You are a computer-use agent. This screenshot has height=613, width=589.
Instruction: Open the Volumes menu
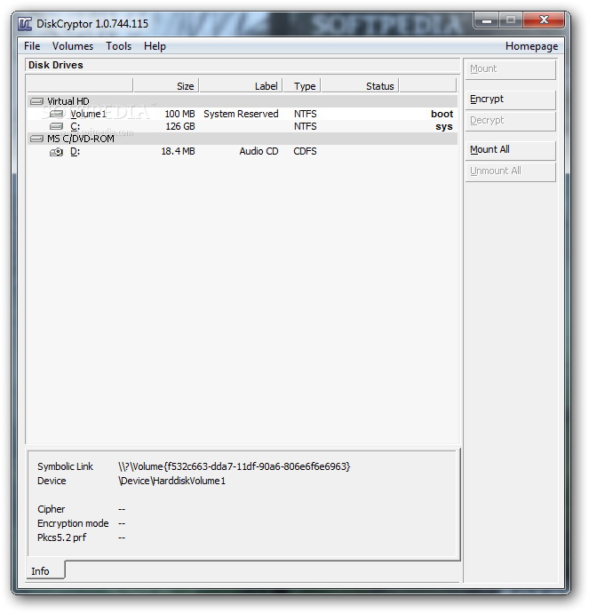coord(73,46)
